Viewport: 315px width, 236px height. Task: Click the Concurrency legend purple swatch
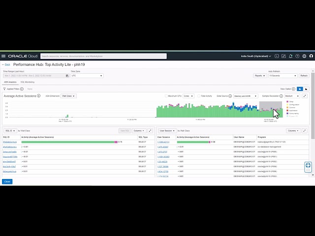pos(287,114)
